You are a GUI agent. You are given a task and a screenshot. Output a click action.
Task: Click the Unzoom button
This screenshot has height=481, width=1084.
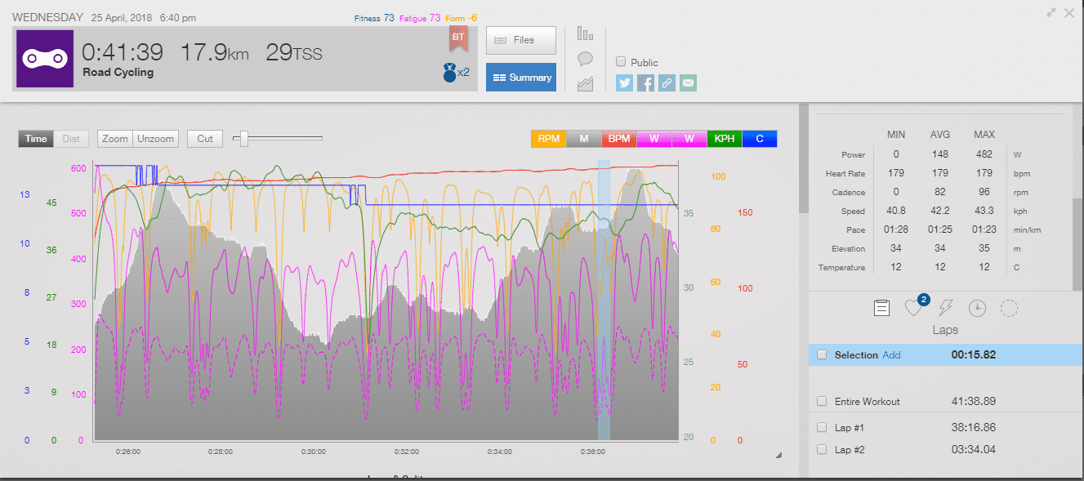pos(155,139)
